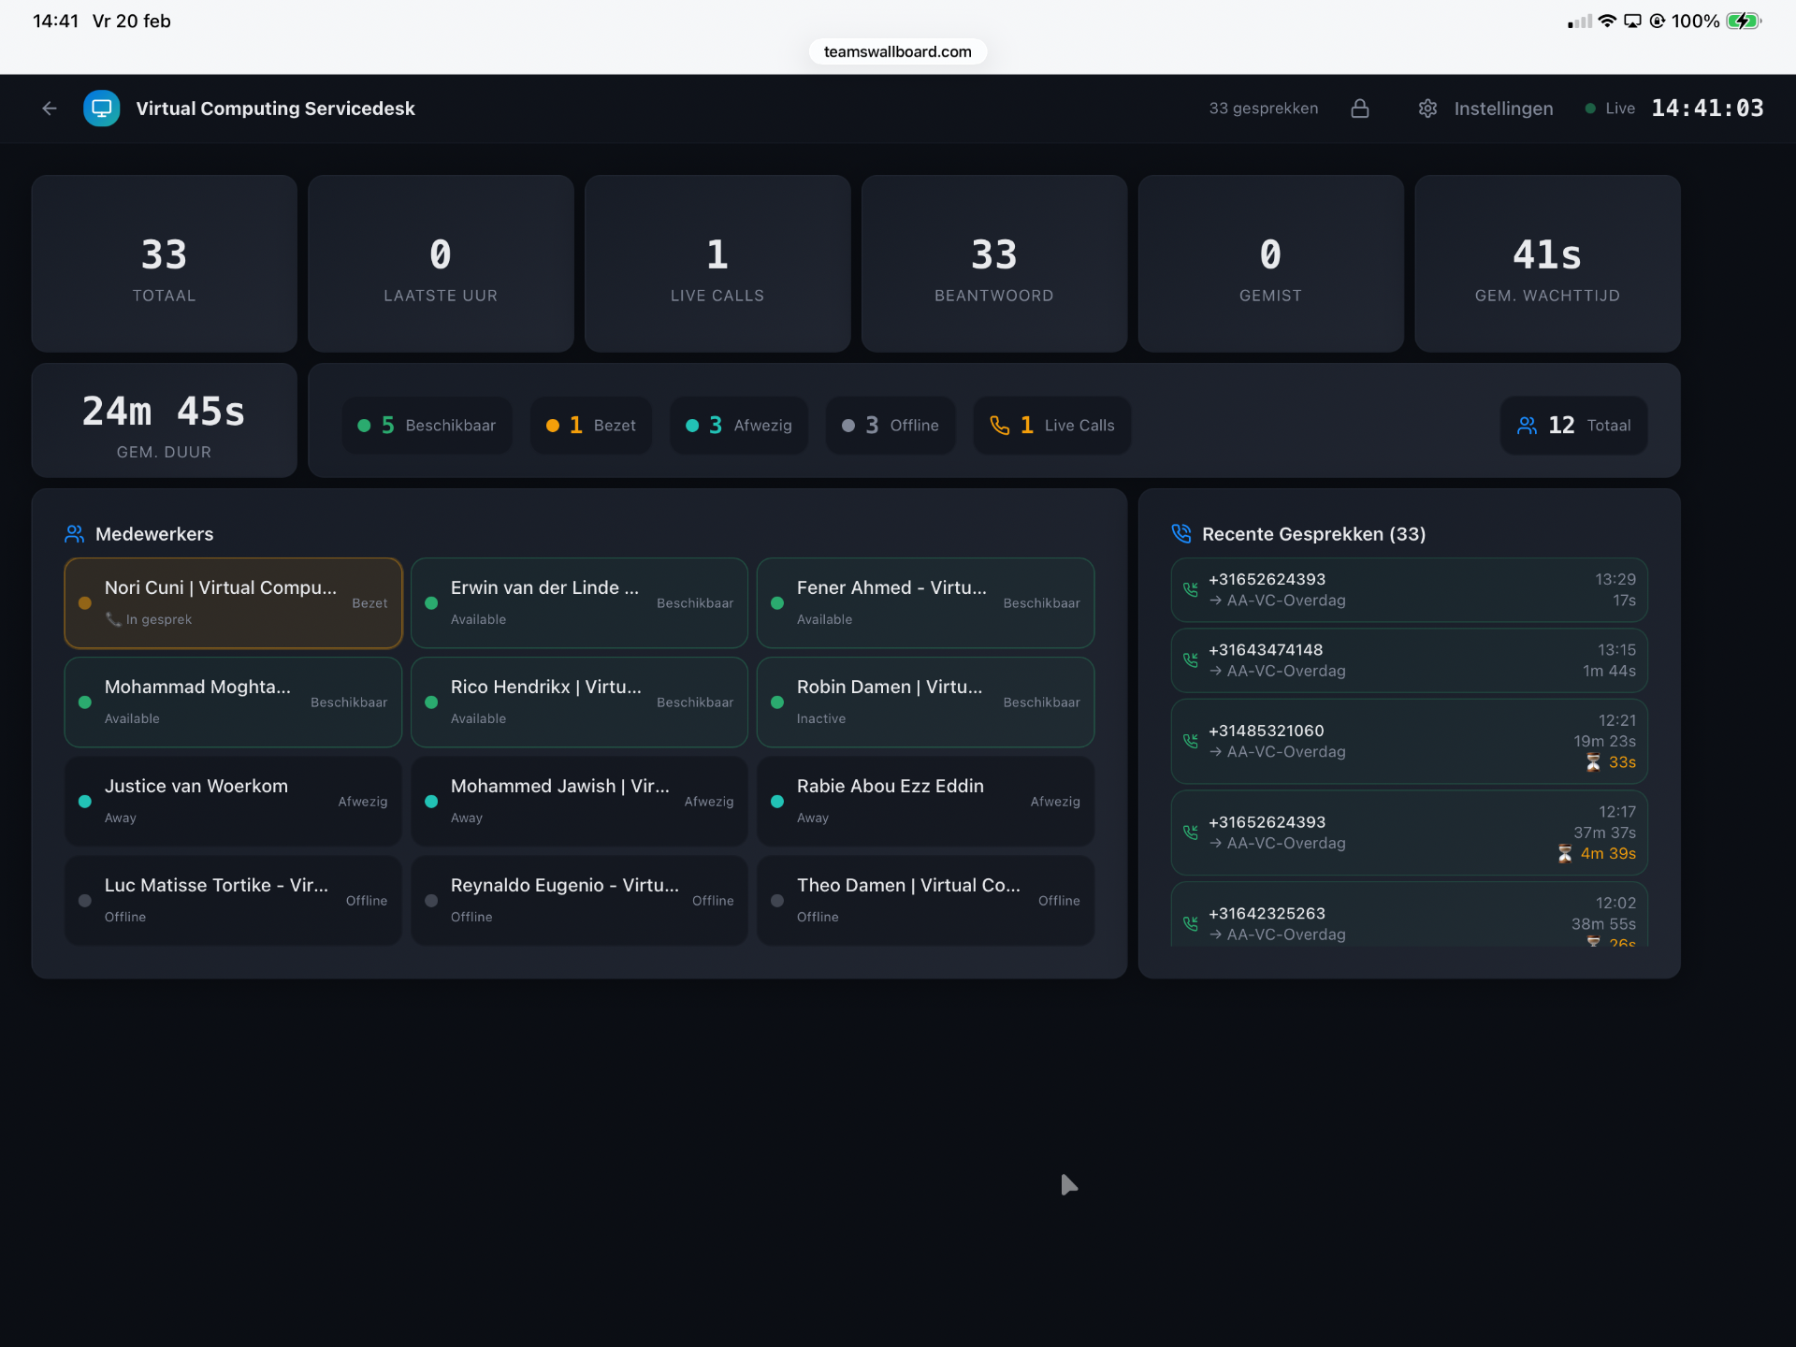Click the Instellingen gear icon
The width and height of the screenshot is (1796, 1347).
[x=1427, y=109]
